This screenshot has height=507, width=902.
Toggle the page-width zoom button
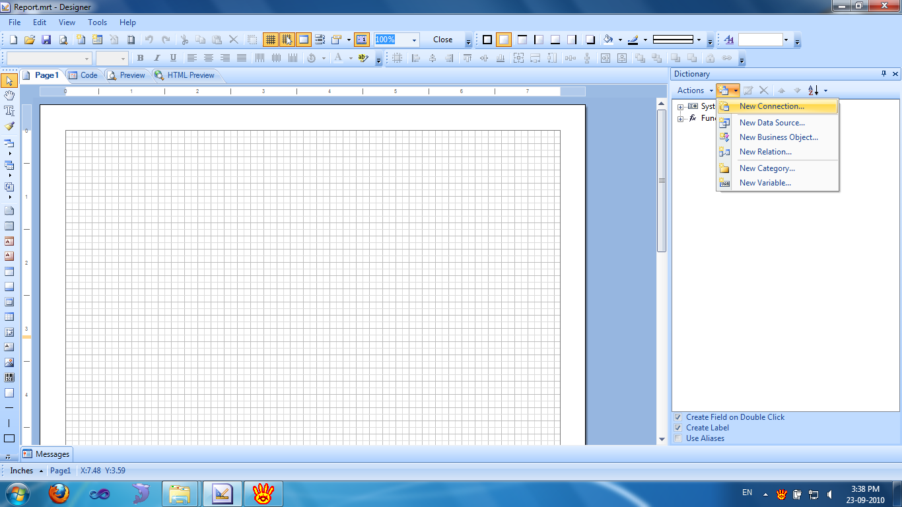(362, 40)
